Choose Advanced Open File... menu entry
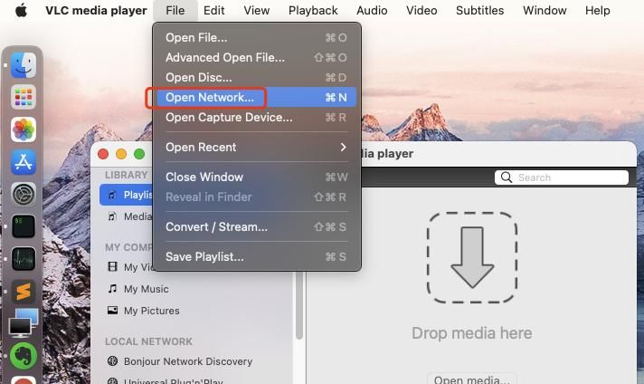The image size is (644, 384). coord(256,58)
